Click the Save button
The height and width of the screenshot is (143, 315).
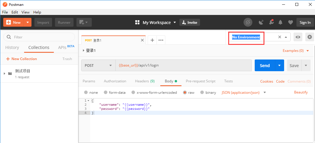(x=294, y=65)
